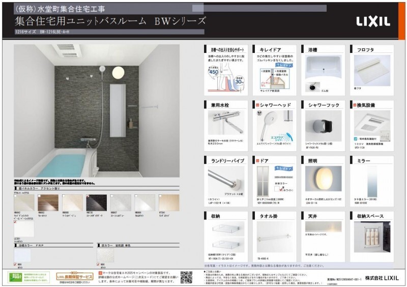Click the QR code in the footer

coord(186,277)
